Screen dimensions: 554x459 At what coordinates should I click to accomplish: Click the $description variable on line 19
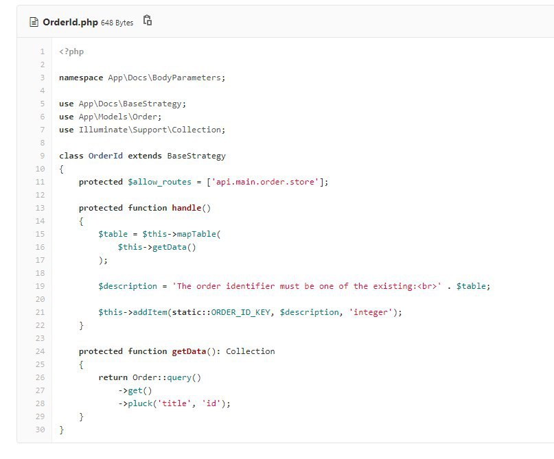128,286
